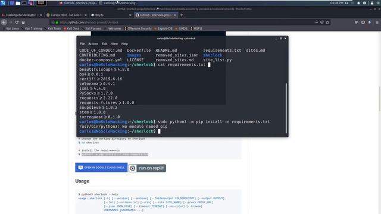Open the terminal File menu
The height and width of the screenshot is (214, 381).
tap(82, 43)
